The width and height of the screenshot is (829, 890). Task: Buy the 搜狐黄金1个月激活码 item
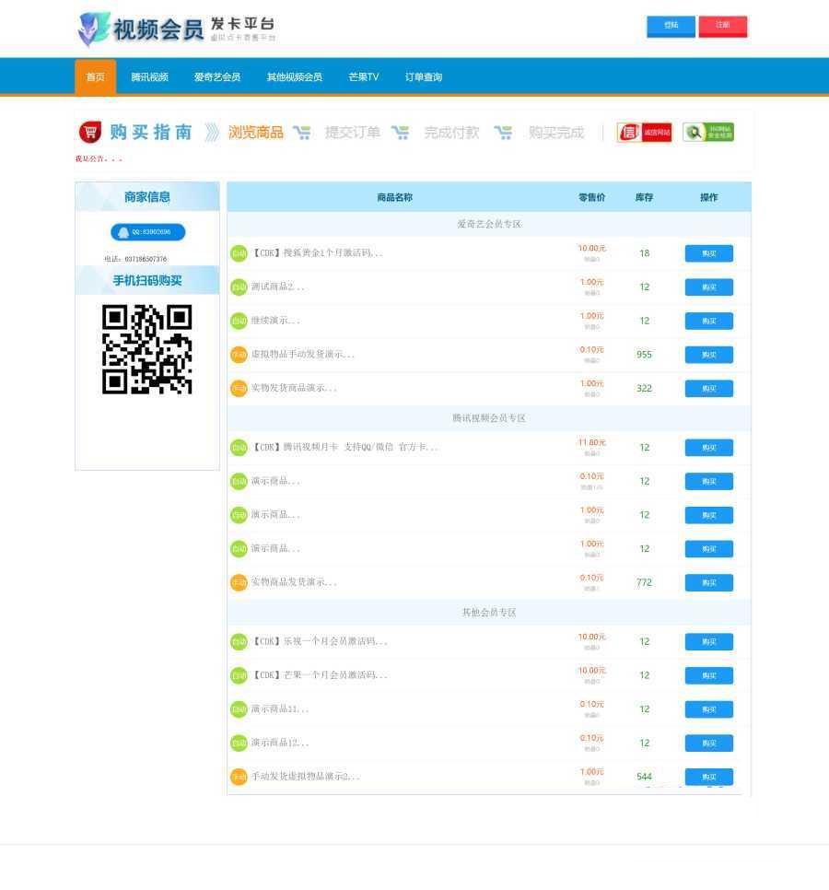[708, 253]
